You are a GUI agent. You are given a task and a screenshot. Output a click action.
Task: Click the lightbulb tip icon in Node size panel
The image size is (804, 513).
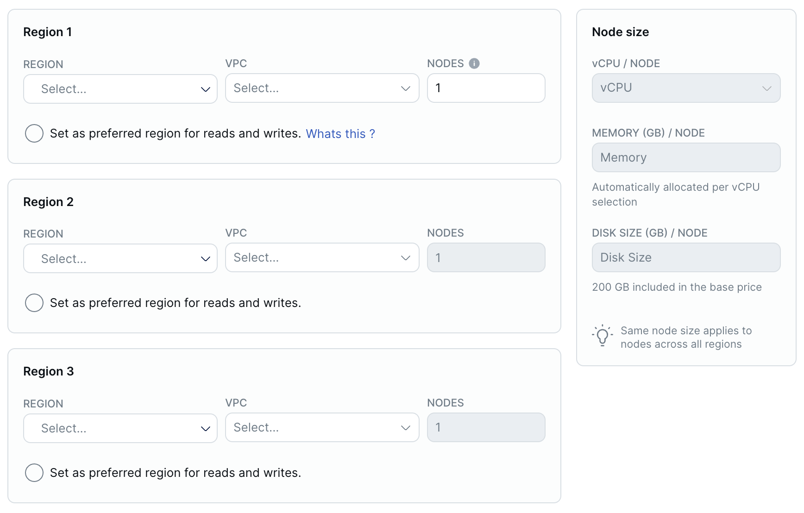(x=602, y=336)
